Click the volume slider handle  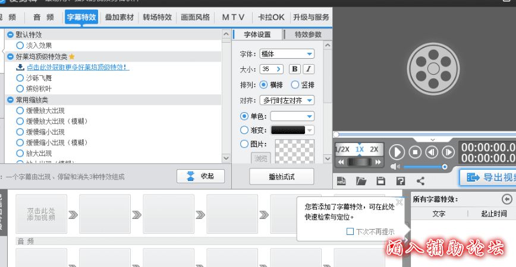point(444,167)
